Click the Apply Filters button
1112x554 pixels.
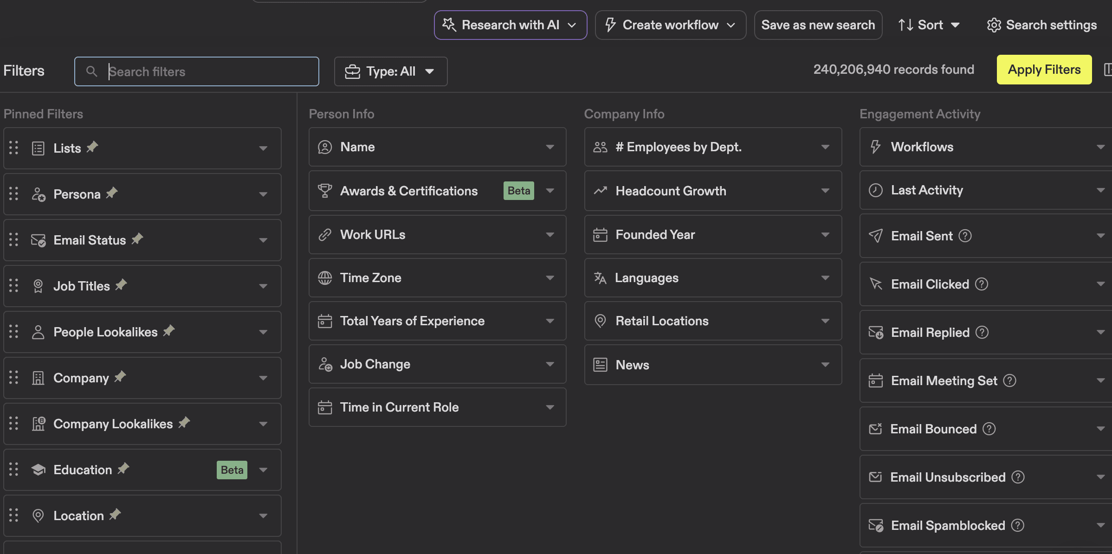(x=1044, y=70)
